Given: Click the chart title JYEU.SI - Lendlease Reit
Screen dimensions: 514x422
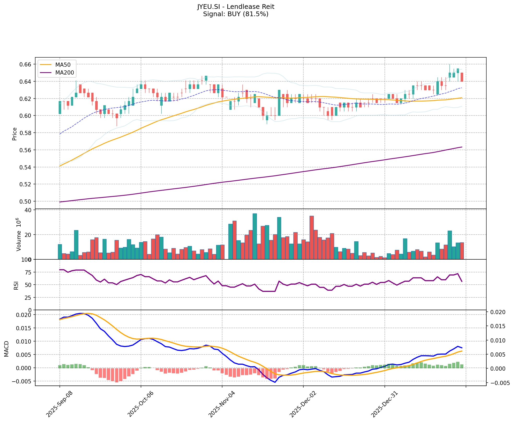Looking at the screenshot, I should (235, 7).
